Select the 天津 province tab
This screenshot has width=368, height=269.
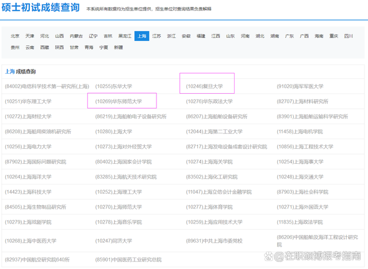tap(30, 36)
